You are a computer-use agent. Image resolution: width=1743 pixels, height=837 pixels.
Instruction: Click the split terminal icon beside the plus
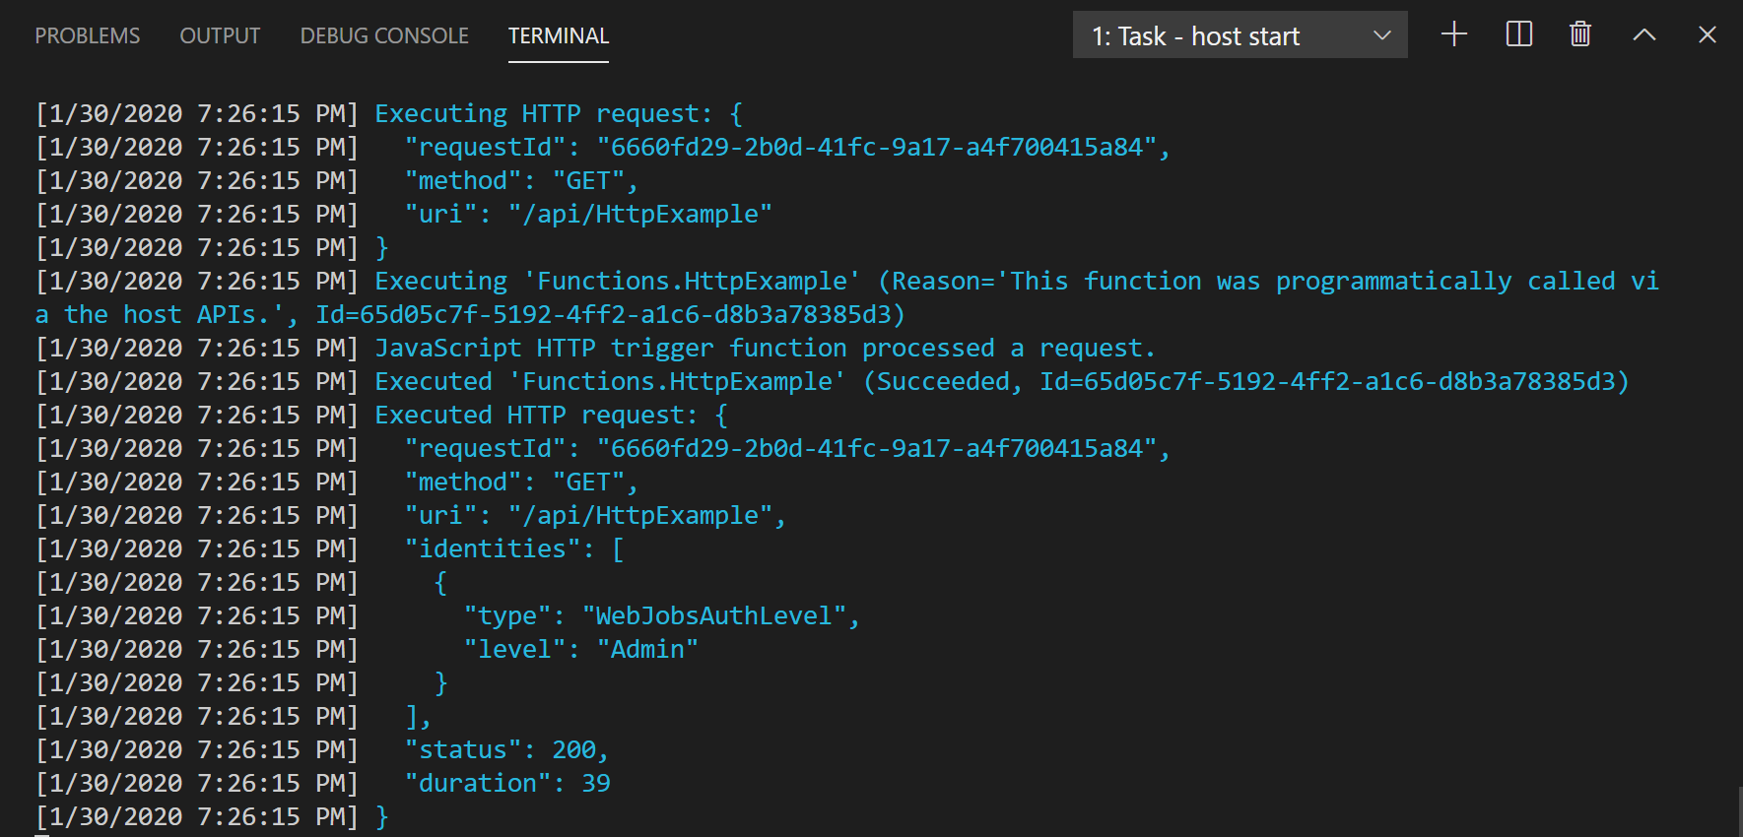pos(1517,34)
